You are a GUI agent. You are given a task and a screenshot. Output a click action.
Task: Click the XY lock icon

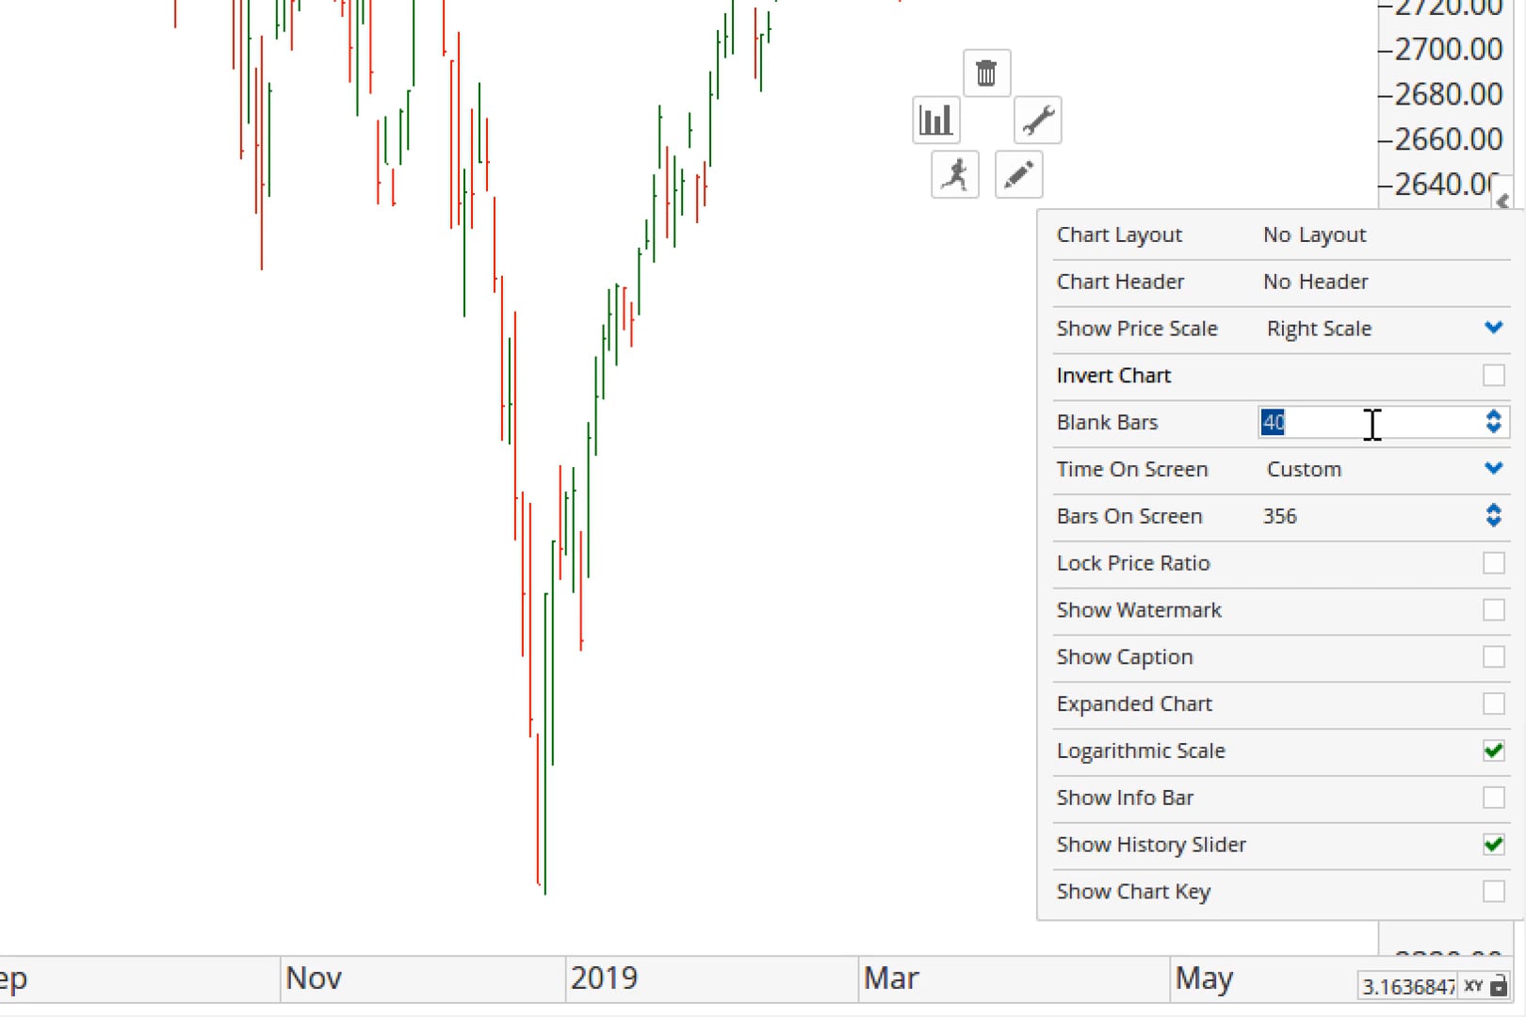click(x=1499, y=987)
